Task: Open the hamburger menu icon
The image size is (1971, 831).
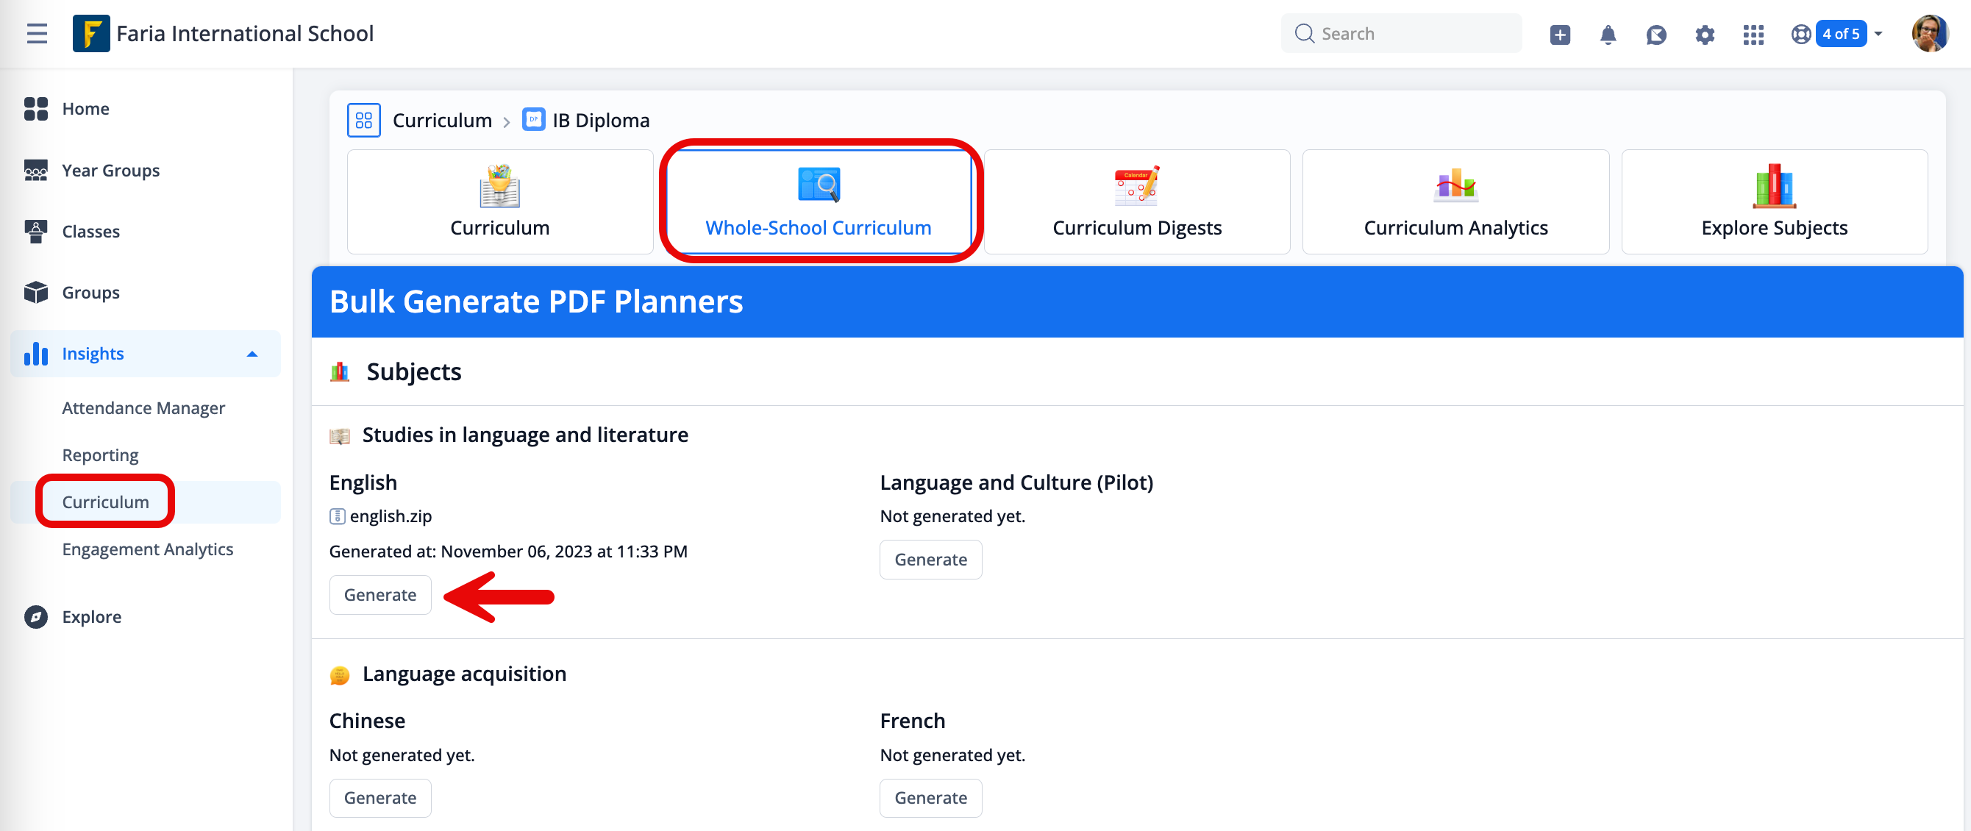Action: pos(37,34)
